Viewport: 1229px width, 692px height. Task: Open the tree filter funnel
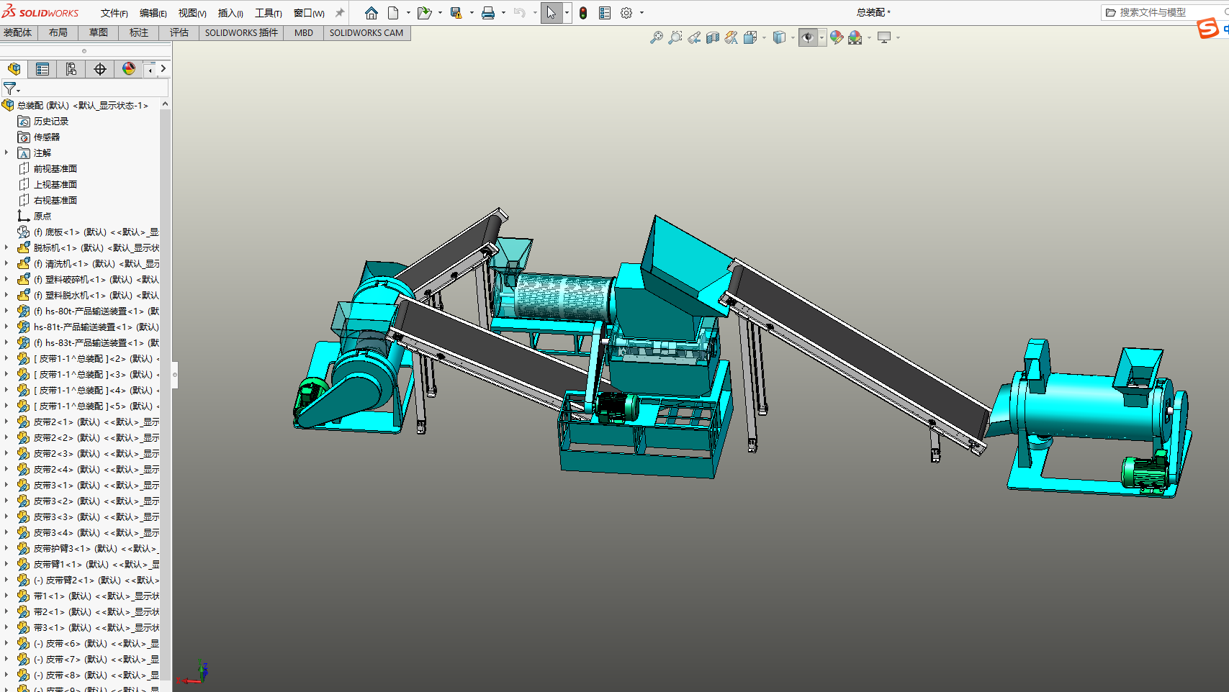10,88
